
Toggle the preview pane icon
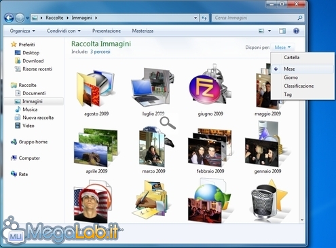282,31
